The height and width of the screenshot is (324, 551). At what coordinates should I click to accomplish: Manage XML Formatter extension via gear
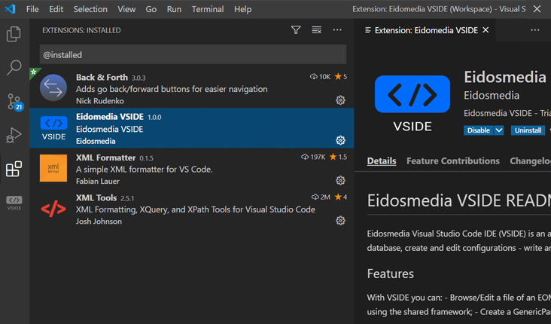pos(340,181)
